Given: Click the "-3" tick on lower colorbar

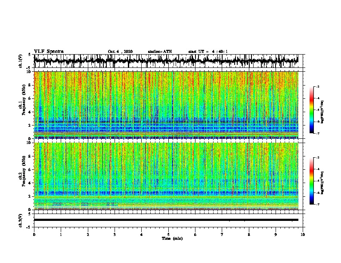Looking at the screenshot, I should [x=318, y=158].
